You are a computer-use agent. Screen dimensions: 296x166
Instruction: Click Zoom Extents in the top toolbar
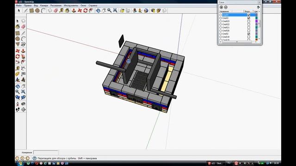click(x=115, y=11)
